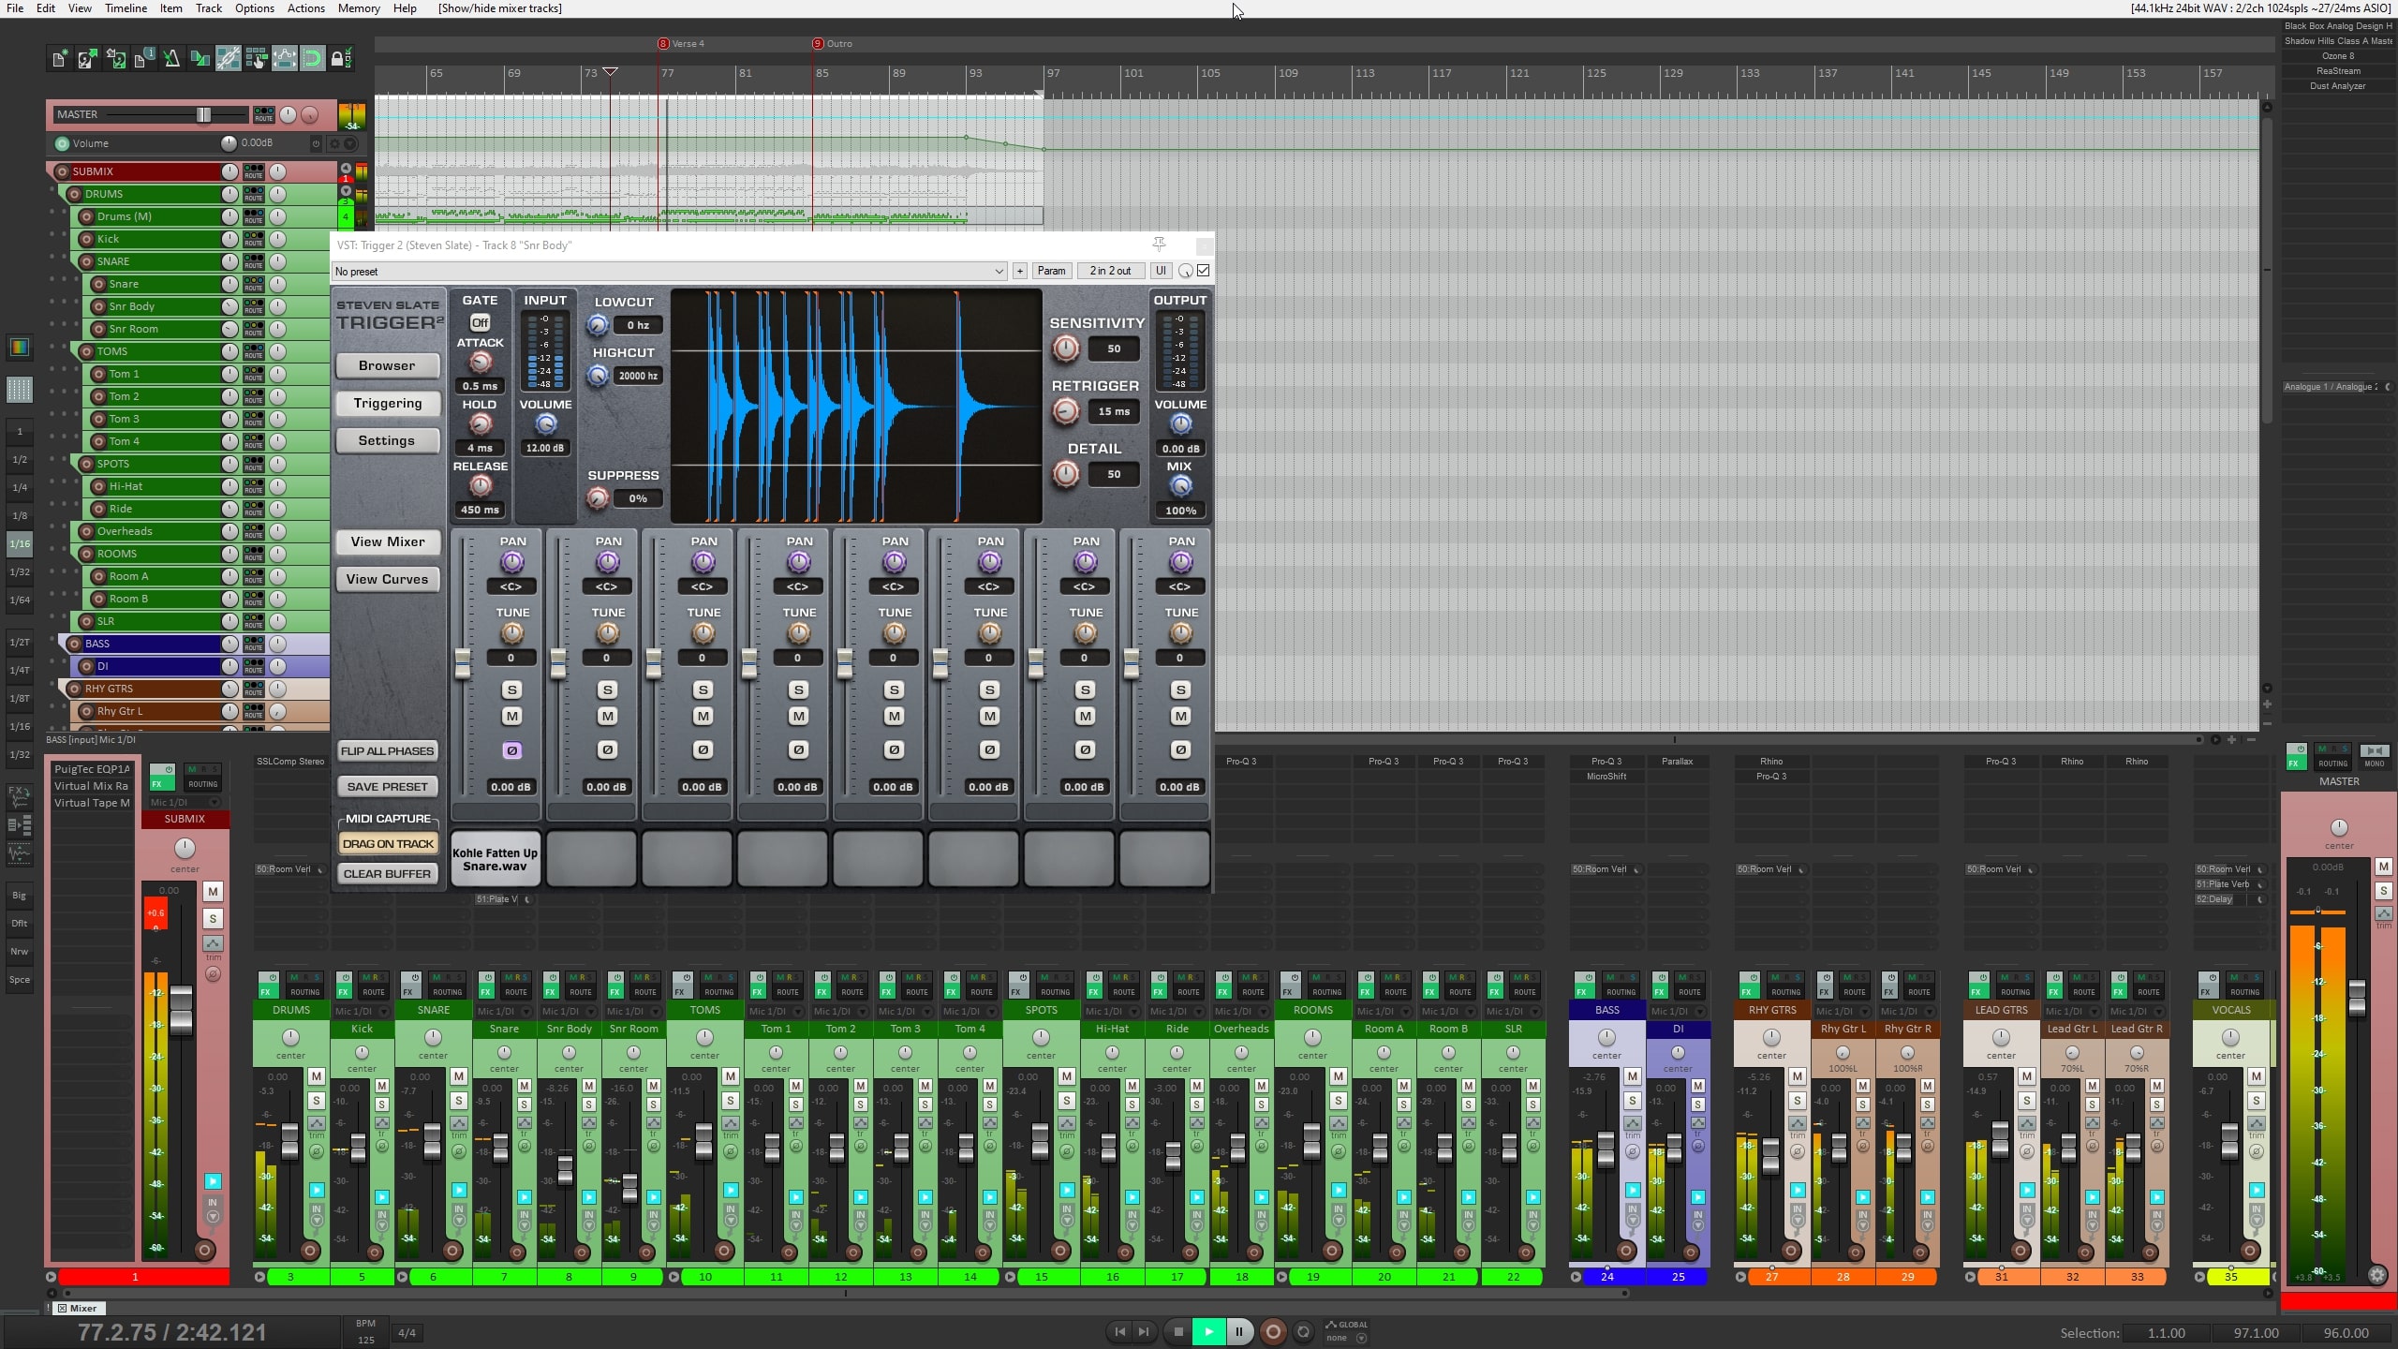The width and height of the screenshot is (2398, 1349).
Task: Click the SAVE PRESET button
Action: [x=387, y=787]
